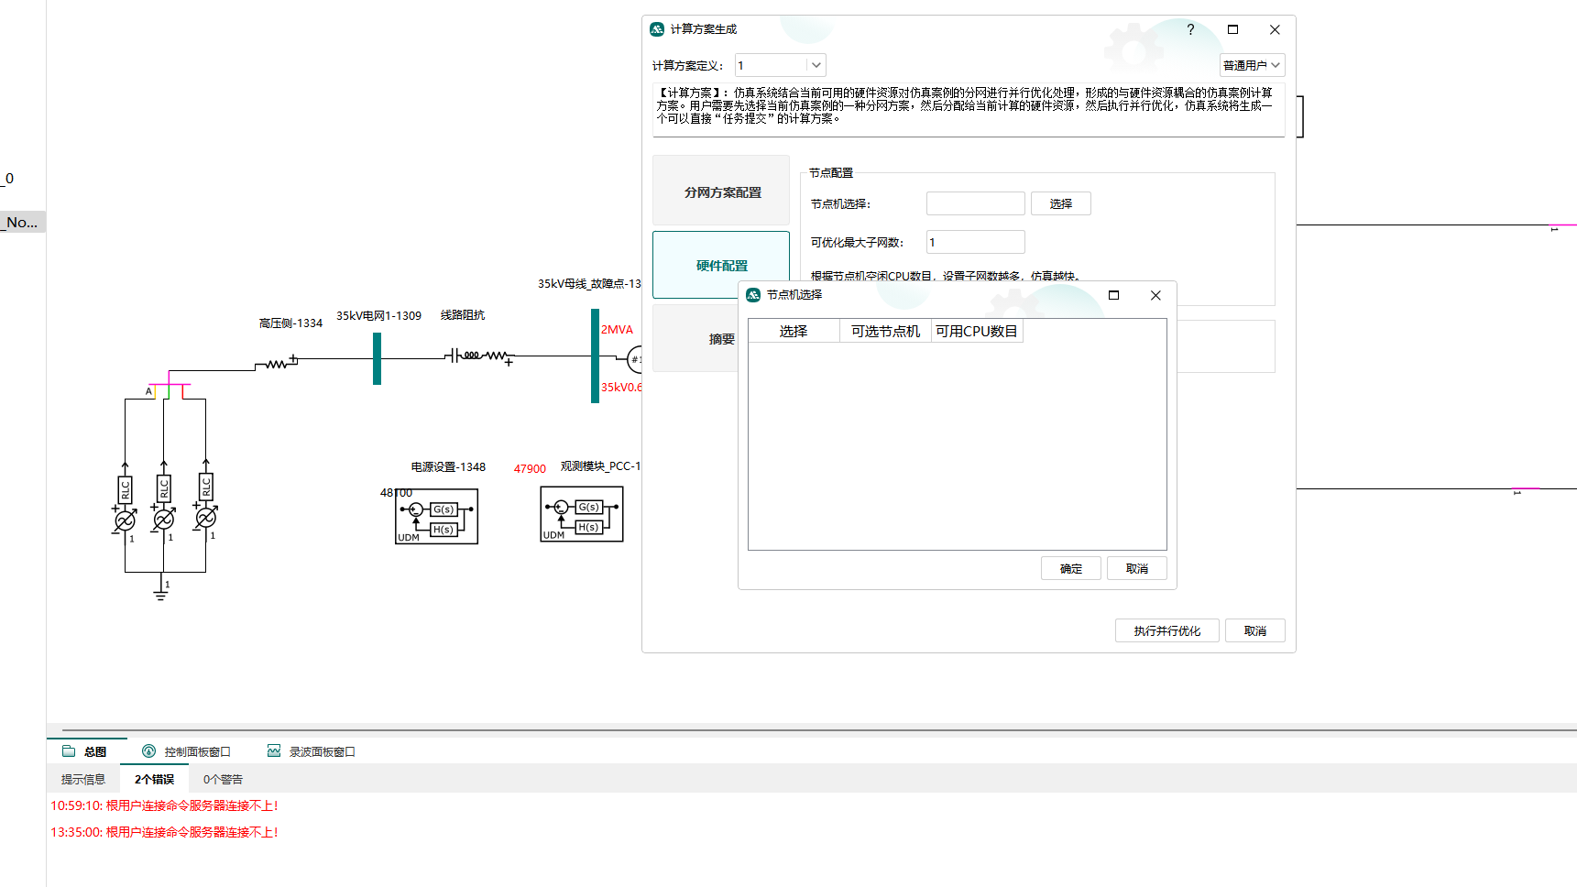This screenshot has height=887, width=1577.
Task: Click the help question mark icon
Action: [1190, 29]
